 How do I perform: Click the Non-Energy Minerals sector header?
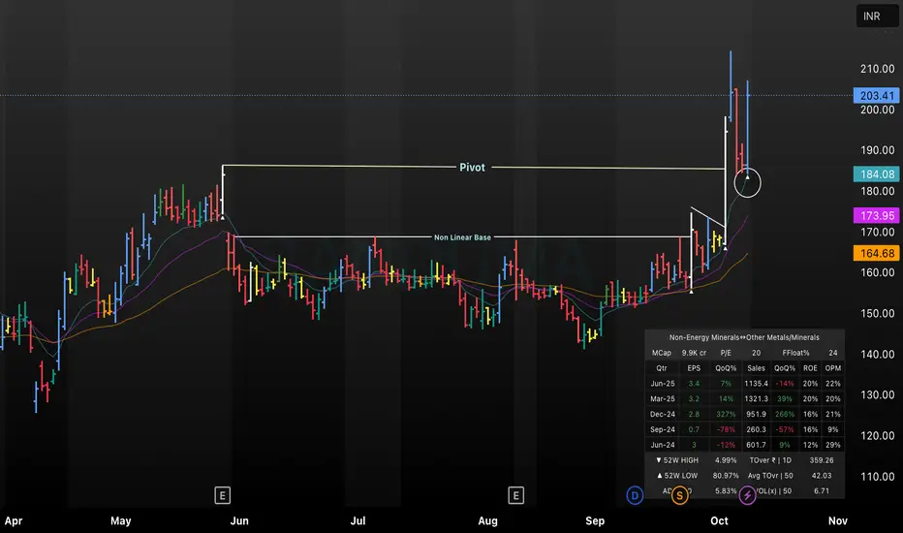point(744,337)
